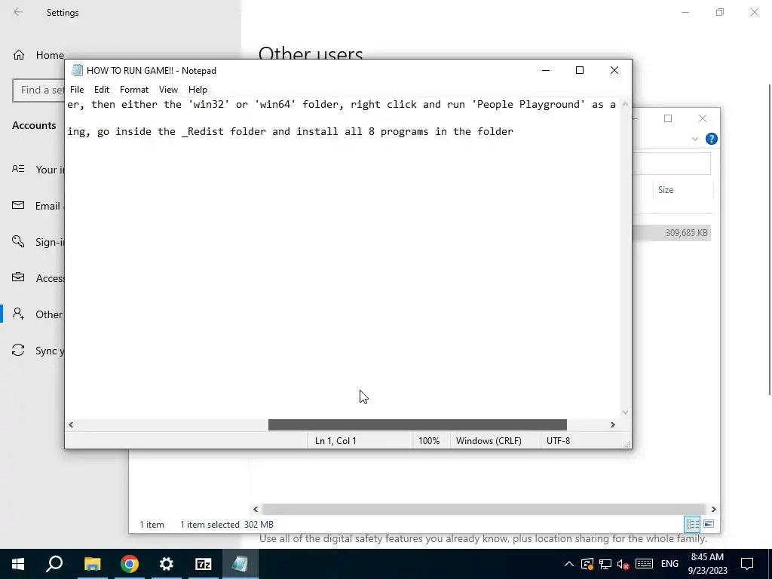This screenshot has width=772, height=579.
Task: Click the 100% zoom status text
Action: (x=429, y=440)
